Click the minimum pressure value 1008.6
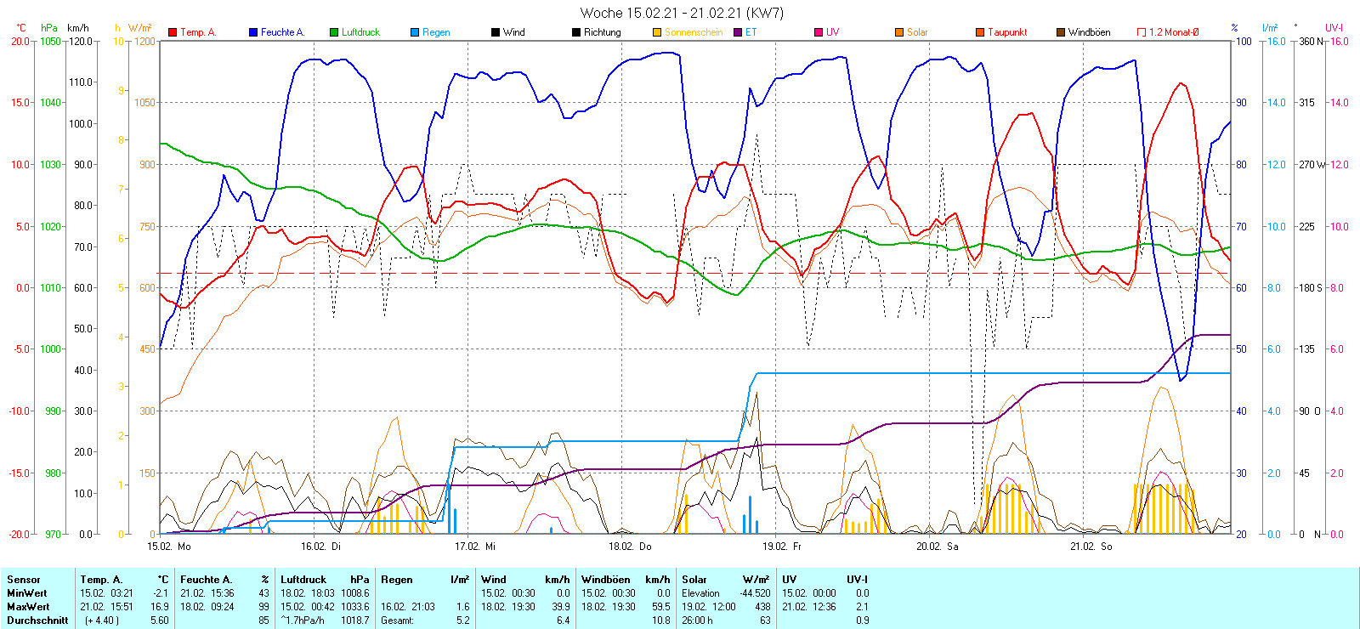This screenshot has width=1360, height=629. pyautogui.click(x=355, y=593)
